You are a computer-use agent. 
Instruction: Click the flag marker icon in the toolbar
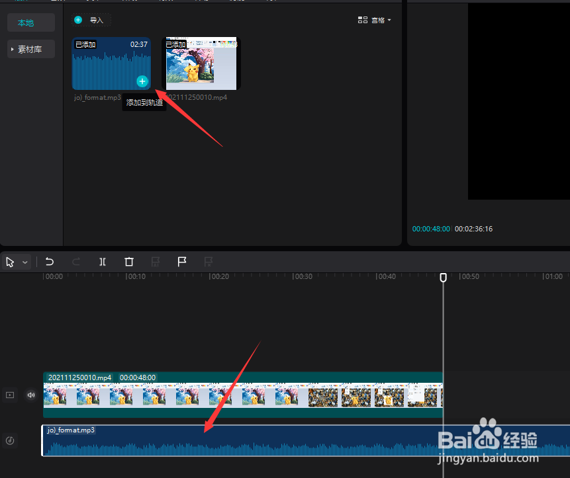182,261
